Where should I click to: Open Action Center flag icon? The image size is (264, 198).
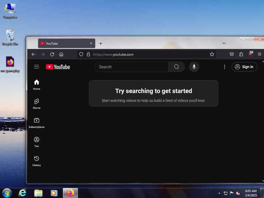[232, 193]
